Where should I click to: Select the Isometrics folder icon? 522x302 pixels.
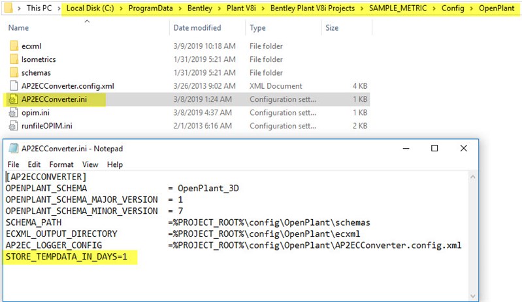[x=14, y=59]
